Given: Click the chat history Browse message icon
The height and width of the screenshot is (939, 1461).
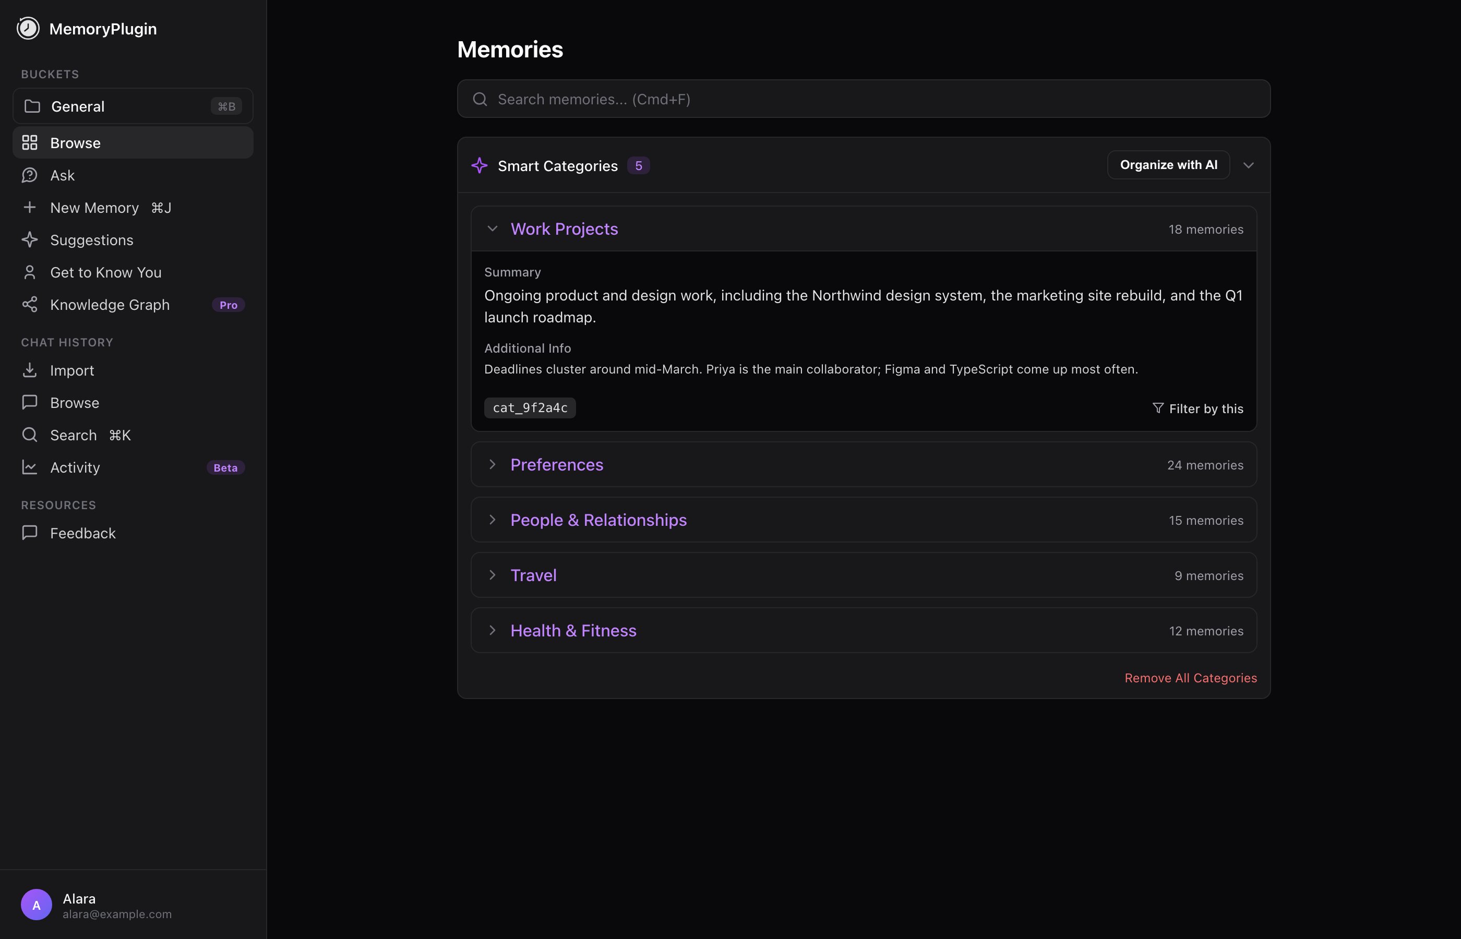Looking at the screenshot, I should (x=30, y=402).
